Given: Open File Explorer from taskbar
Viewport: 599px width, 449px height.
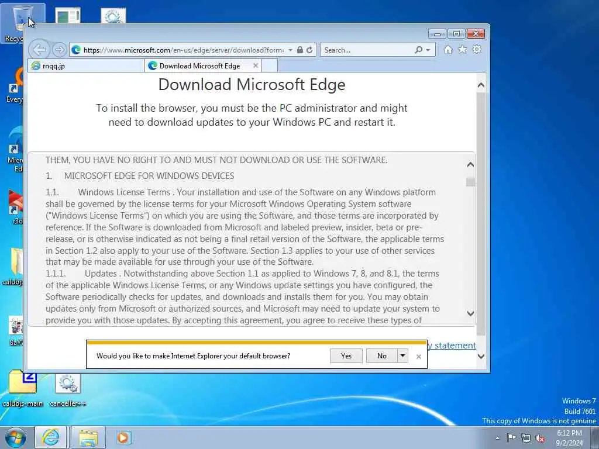Looking at the screenshot, I should 88,437.
